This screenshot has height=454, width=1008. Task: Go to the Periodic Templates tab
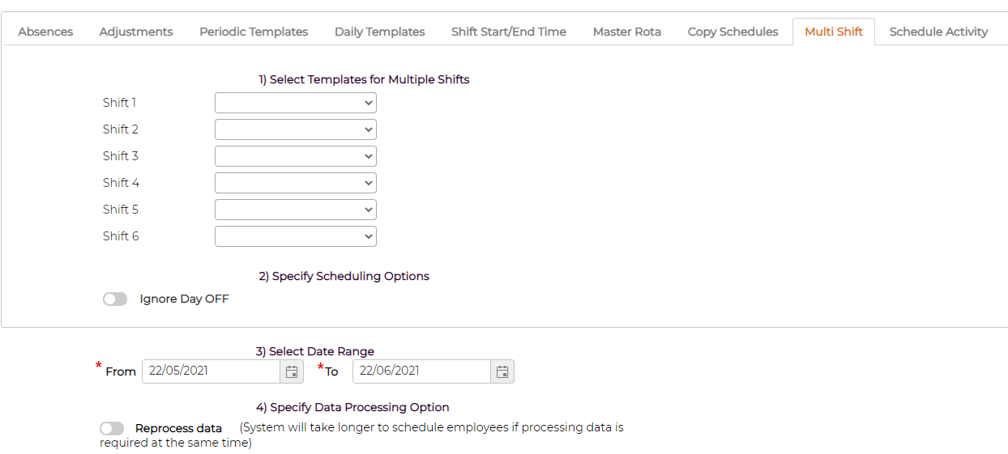click(254, 32)
